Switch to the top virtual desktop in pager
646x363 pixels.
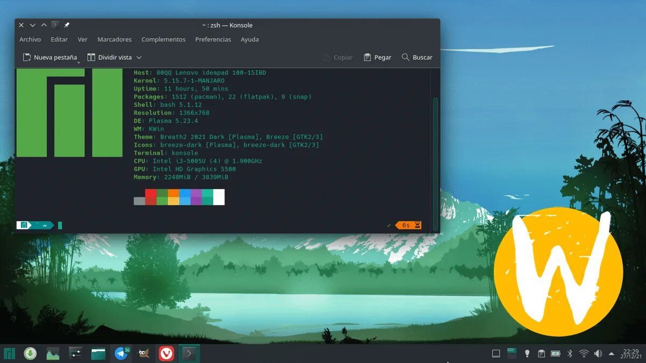pos(512,350)
